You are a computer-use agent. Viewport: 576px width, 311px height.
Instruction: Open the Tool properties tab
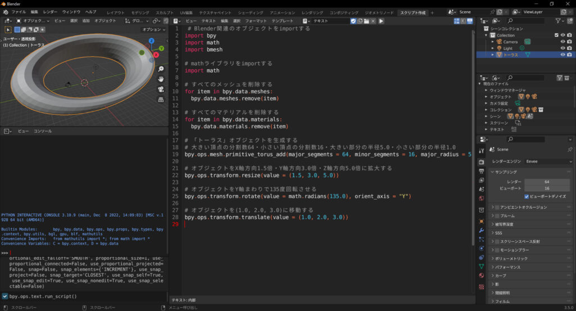481,150
